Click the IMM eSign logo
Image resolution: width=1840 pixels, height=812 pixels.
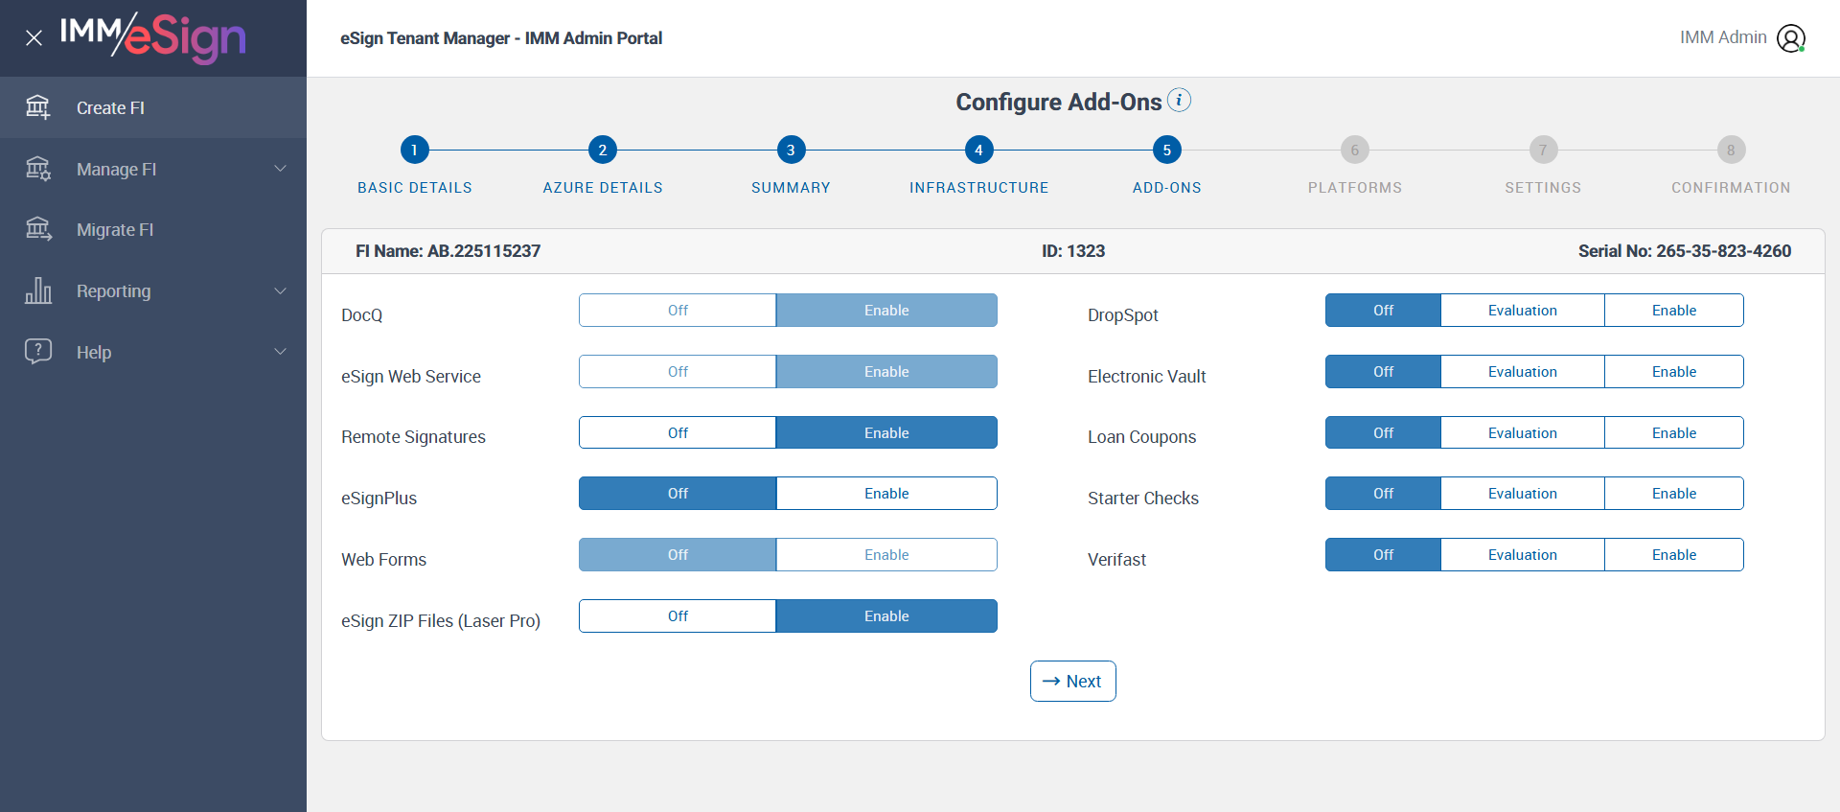click(153, 37)
